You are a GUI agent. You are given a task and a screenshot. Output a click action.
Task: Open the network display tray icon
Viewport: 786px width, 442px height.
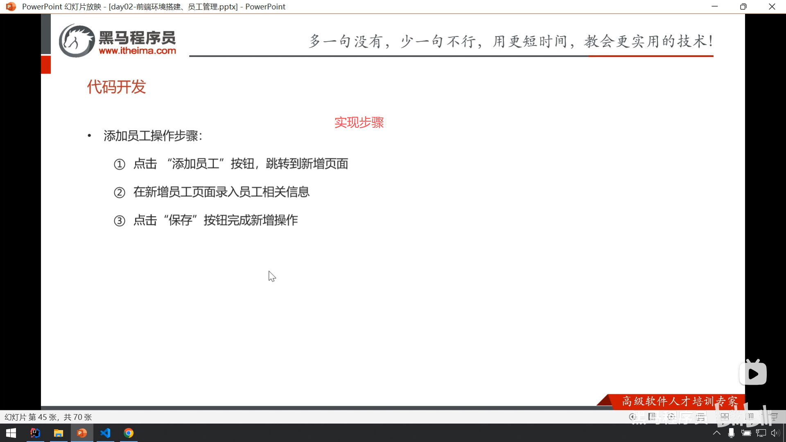(x=761, y=433)
